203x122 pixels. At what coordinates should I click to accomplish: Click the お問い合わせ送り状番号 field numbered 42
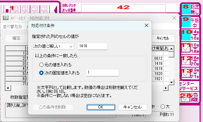point(123,9)
